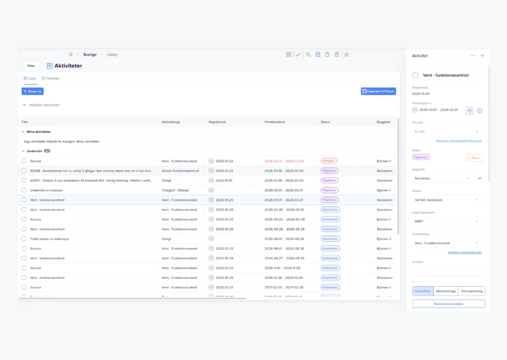Click the home breadcrumb icon
This screenshot has height=360, width=507.
[x=71, y=54]
